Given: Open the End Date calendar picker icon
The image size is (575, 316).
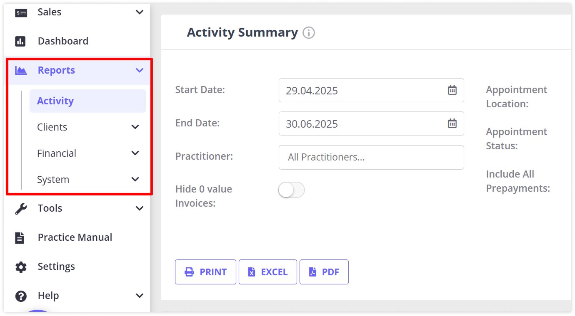Looking at the screenshot, I should pos(452,123).
